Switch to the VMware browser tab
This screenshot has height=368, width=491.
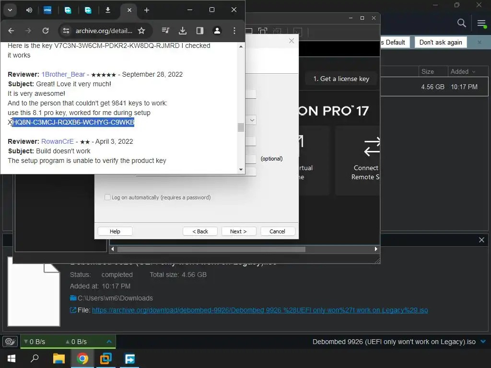pyautogui.click(x=47, y=10)
